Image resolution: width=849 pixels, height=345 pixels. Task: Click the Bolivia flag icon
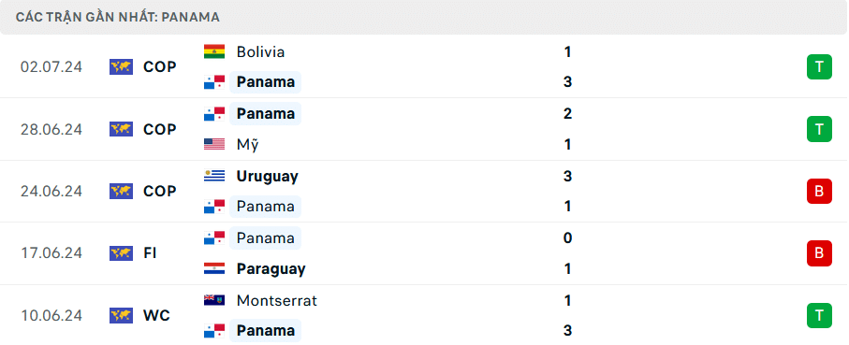[213, 52]
